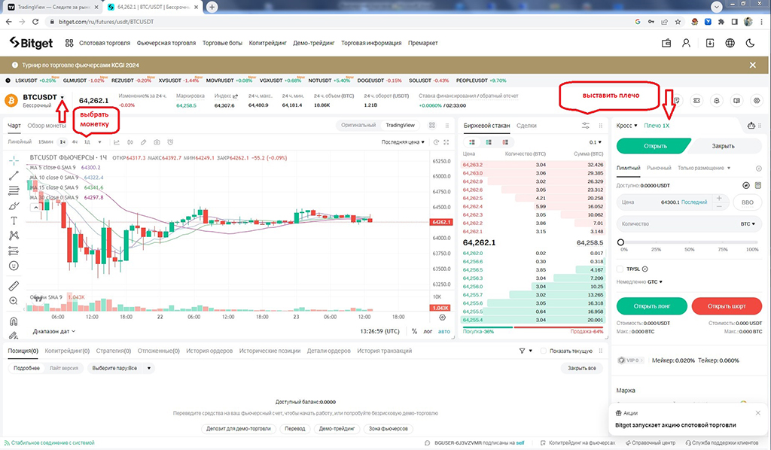The image size is (771, 450).
Task: Select the trend line drawing tool
Action: click(14, 176)
